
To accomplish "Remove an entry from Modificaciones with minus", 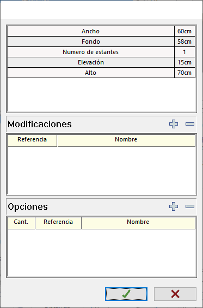I will point(190,124).
